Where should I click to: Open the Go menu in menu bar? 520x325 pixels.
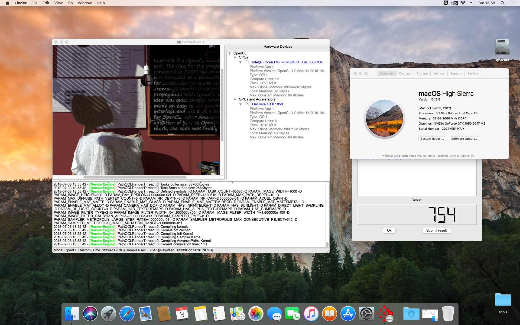[70, 3]
